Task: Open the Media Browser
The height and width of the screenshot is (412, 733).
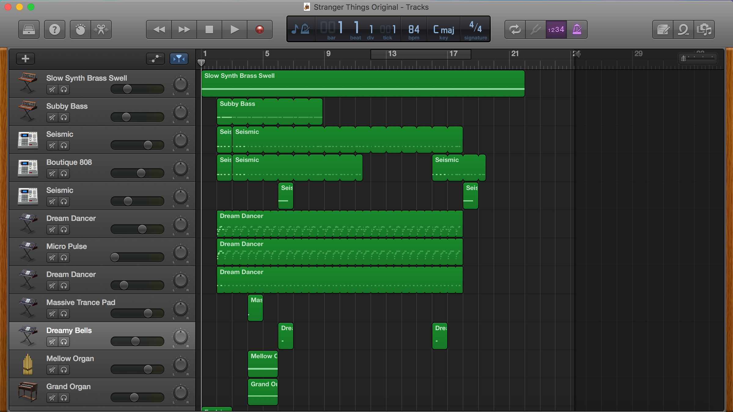Action: click(x=704, y=30)
